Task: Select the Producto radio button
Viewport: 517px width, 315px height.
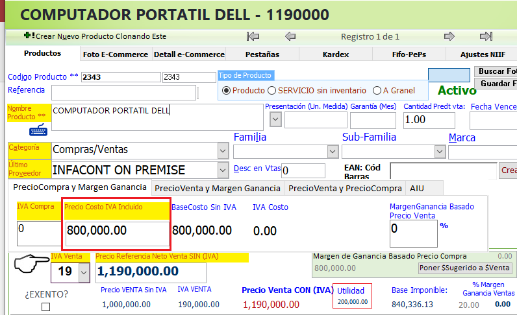Action: coord(226,91)
